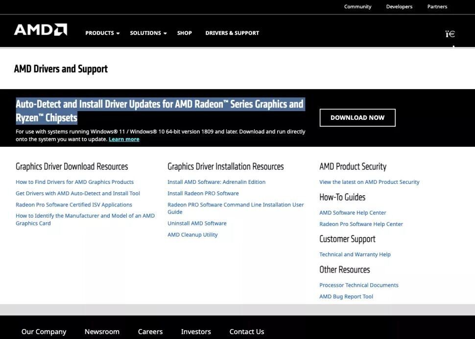Open Drivers & Support in navigation
This screenshot has width=475, height=339.
click(232, 33)
